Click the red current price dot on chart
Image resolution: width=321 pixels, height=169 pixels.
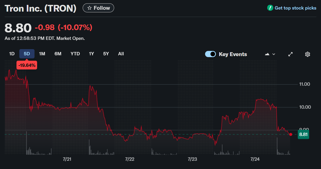[x=291, y=134]
